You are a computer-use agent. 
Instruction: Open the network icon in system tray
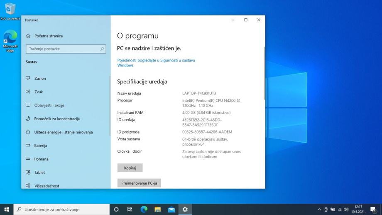(340, 210)
